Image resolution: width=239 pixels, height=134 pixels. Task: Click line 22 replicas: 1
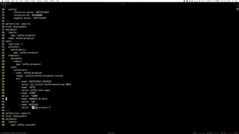[15, 44]
